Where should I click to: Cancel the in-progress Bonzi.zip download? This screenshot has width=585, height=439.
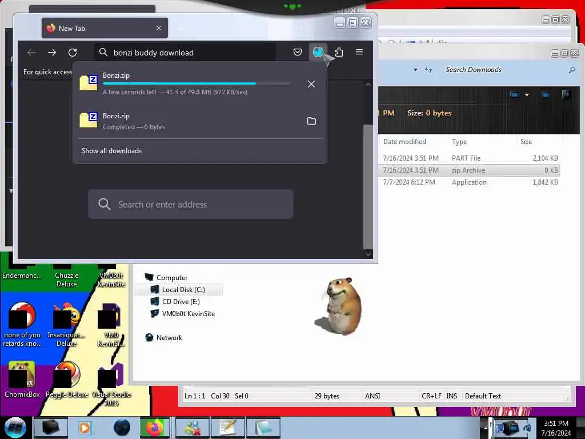[311, 84]
